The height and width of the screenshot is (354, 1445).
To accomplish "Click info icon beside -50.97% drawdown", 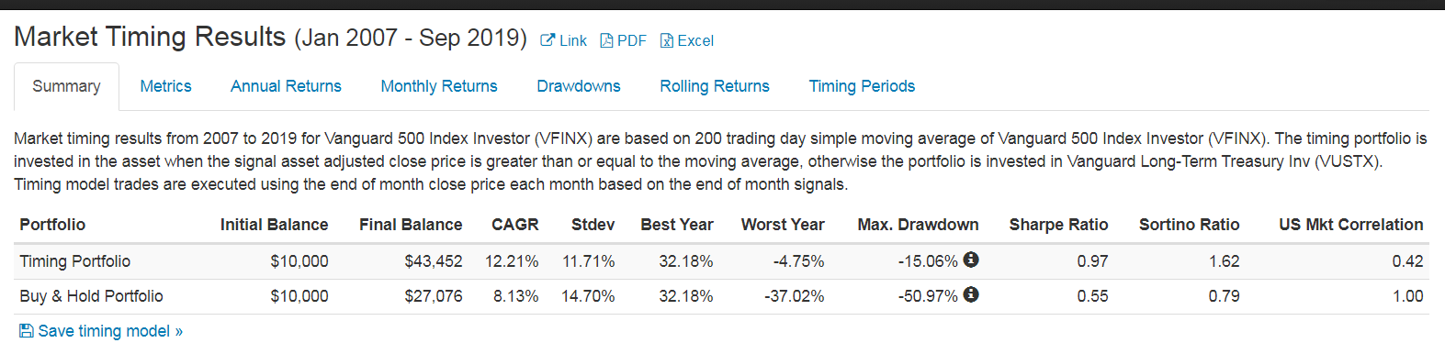I will tap(971, 294).
